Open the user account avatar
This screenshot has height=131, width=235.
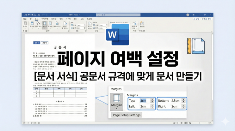coord(188,15)
